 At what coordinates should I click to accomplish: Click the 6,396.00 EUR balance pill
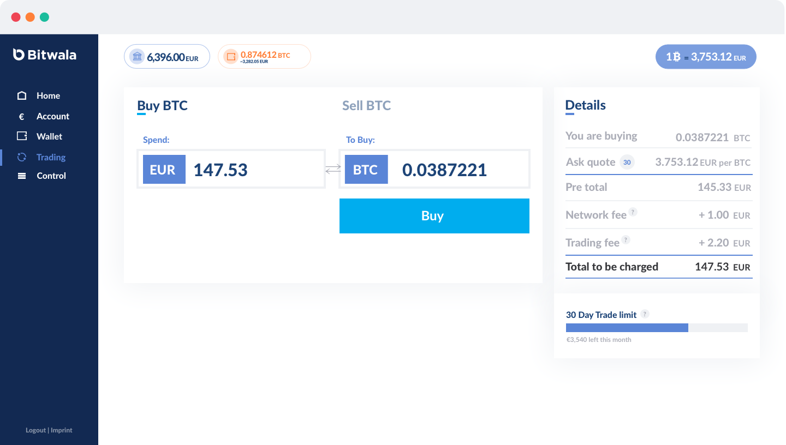click(167, 56)
